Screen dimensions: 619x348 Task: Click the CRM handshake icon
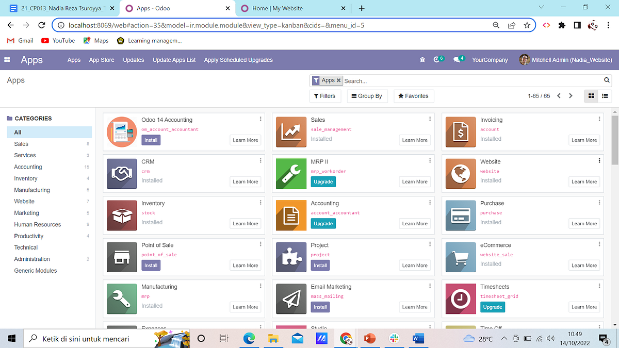[x=122, y=174]
